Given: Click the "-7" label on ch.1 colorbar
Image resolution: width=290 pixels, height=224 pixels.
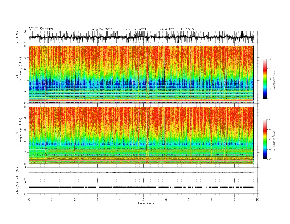Looking at the screenshot, I should click(270, 99).
